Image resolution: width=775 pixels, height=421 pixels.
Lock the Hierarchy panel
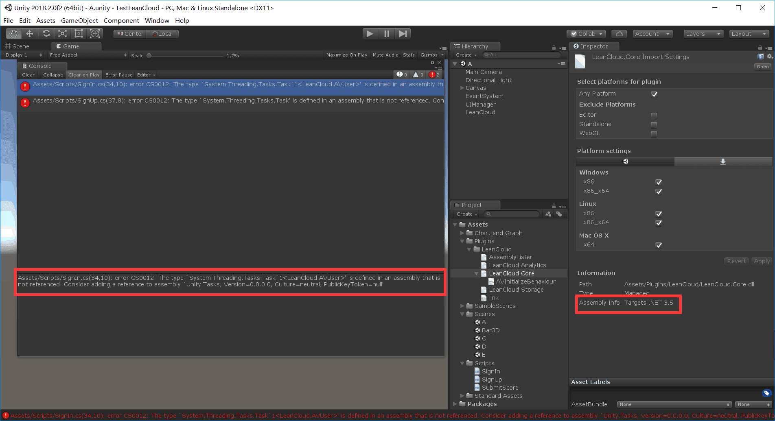554,48
